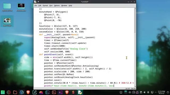Switch to the second Brave taskbar icon
This screenshot has width=170, height=95.
tap(67, 92)
